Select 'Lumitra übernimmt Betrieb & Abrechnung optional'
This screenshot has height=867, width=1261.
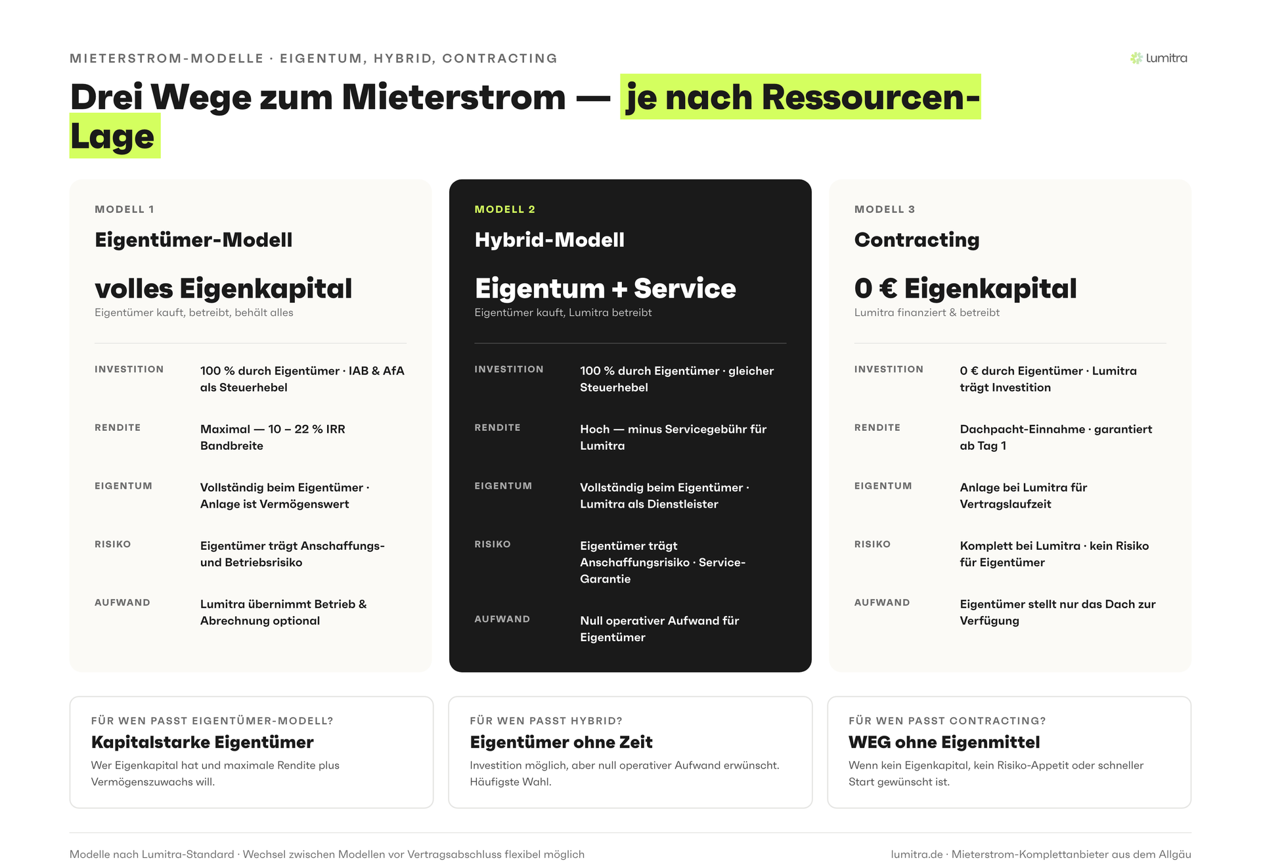284,613
